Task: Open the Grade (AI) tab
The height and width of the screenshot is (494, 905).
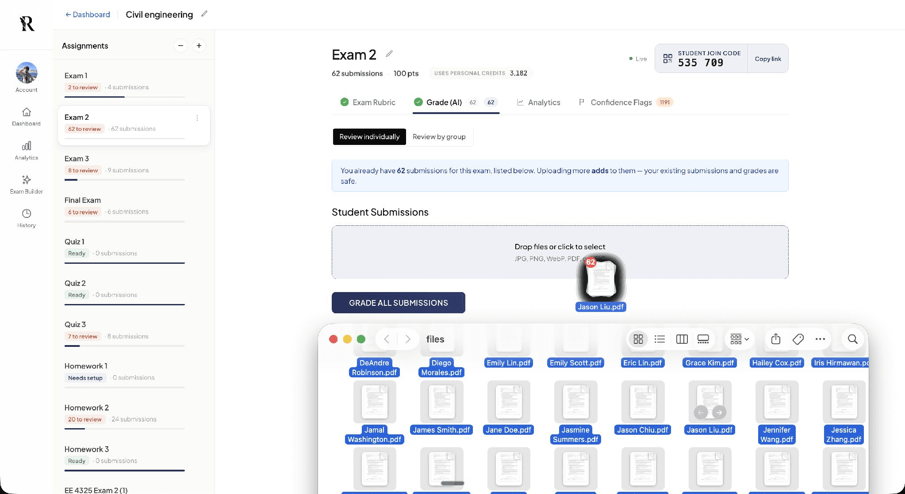Action: [456, 102]
